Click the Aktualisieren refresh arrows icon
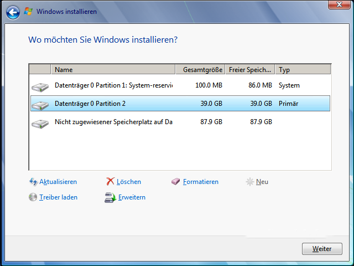Image resolution: width=354 pixels, height=266 pixels. click(x=33, y=182)
